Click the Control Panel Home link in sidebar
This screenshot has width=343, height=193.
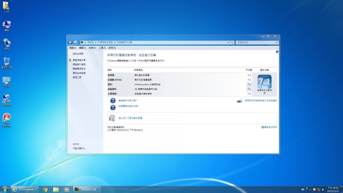tap(78, 54)
